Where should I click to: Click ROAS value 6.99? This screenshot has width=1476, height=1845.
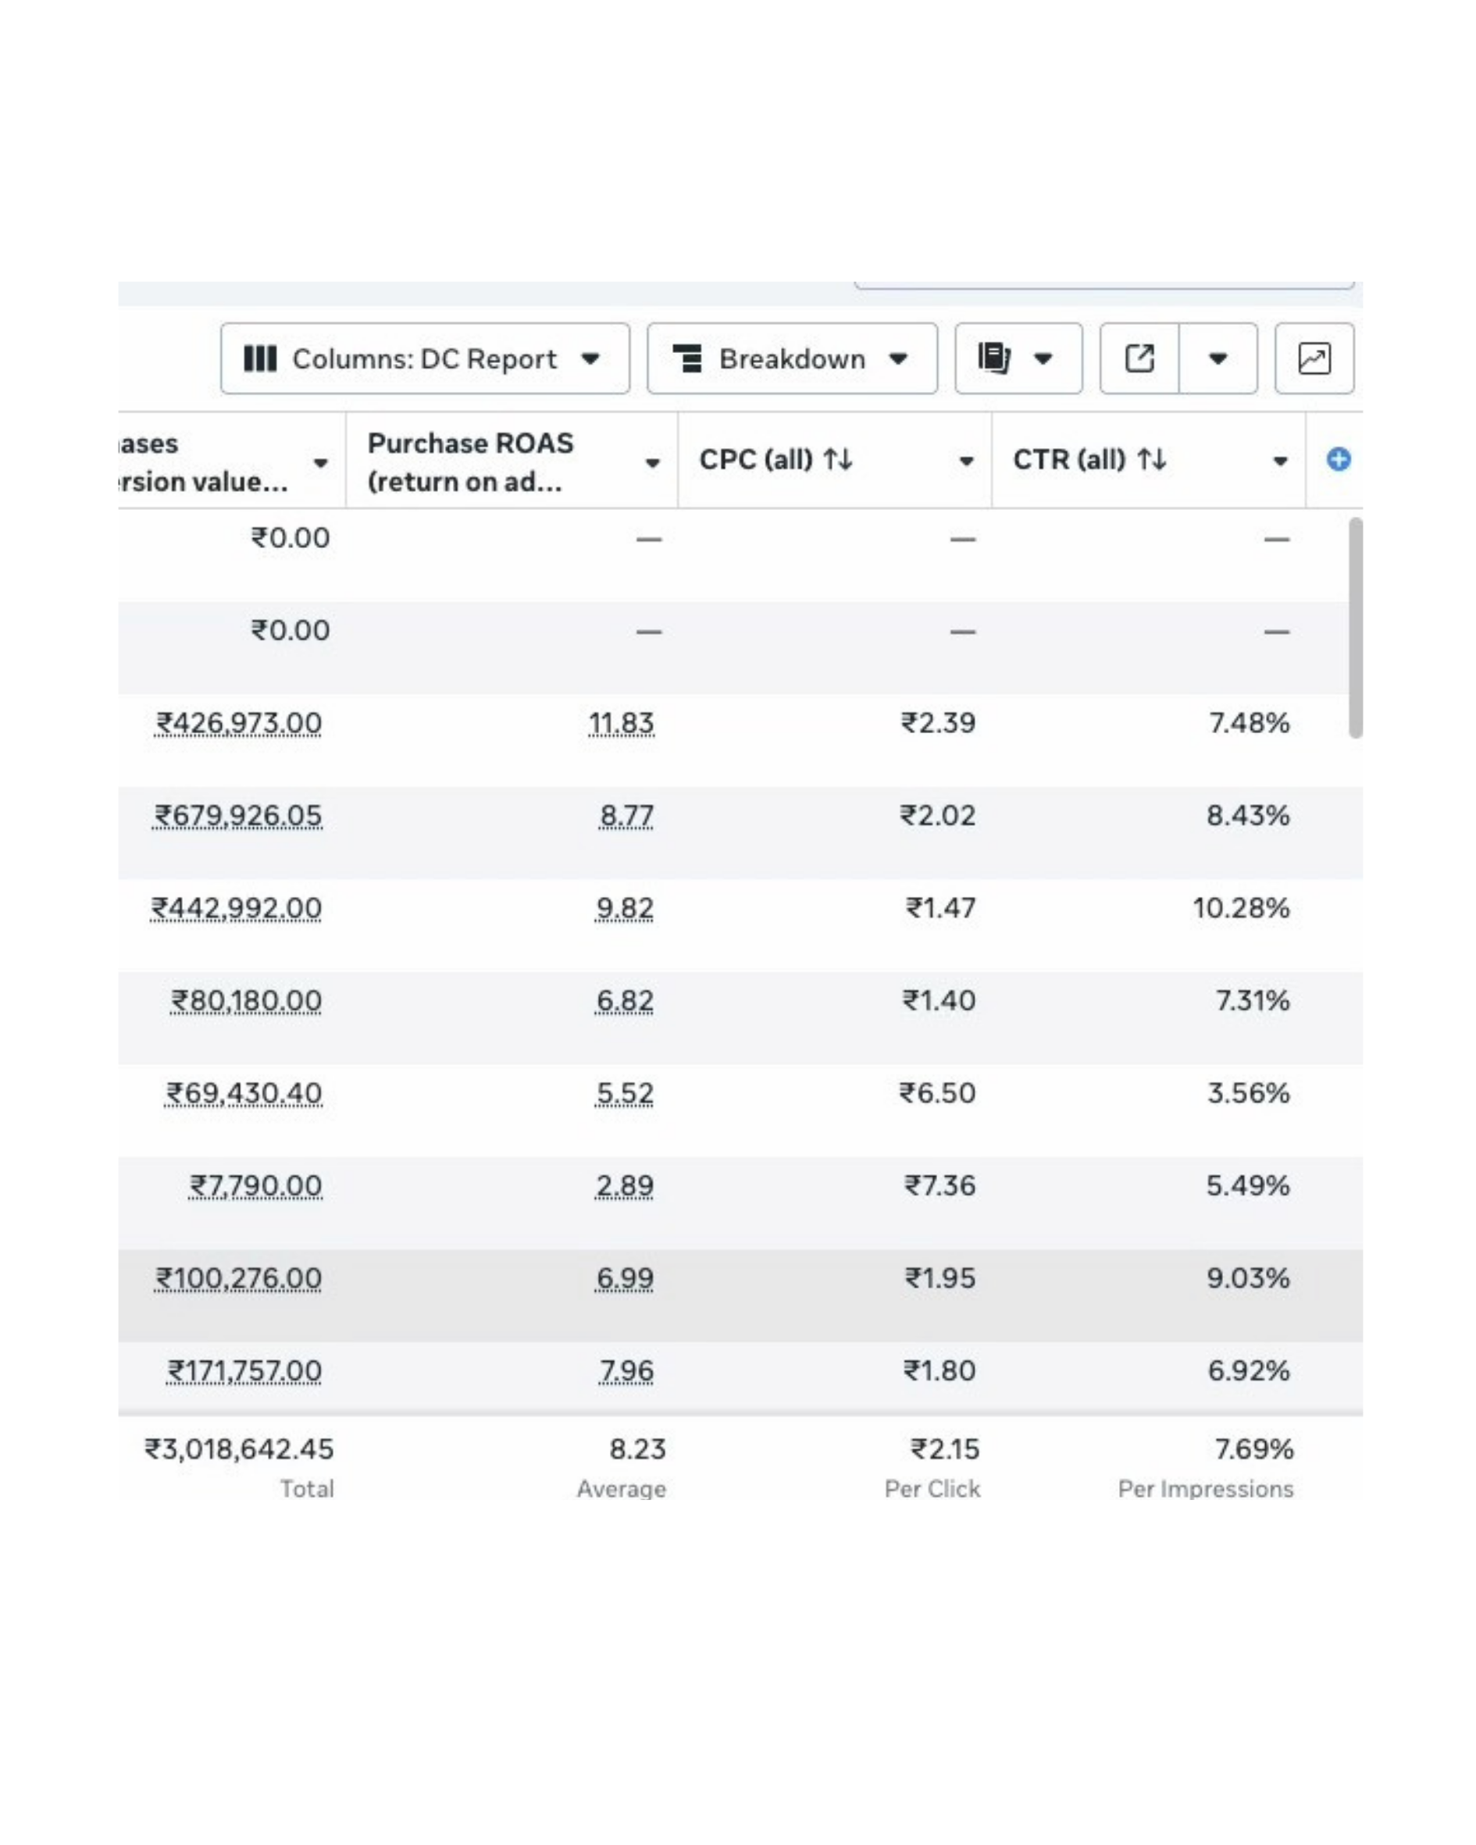(x=624, y=1277)
